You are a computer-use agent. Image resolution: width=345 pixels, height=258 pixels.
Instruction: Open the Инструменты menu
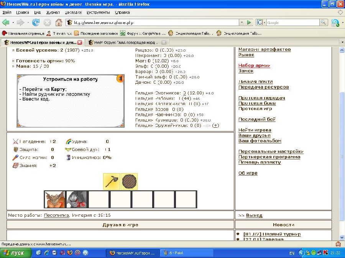pyautogui.click(x=98, y=12)
